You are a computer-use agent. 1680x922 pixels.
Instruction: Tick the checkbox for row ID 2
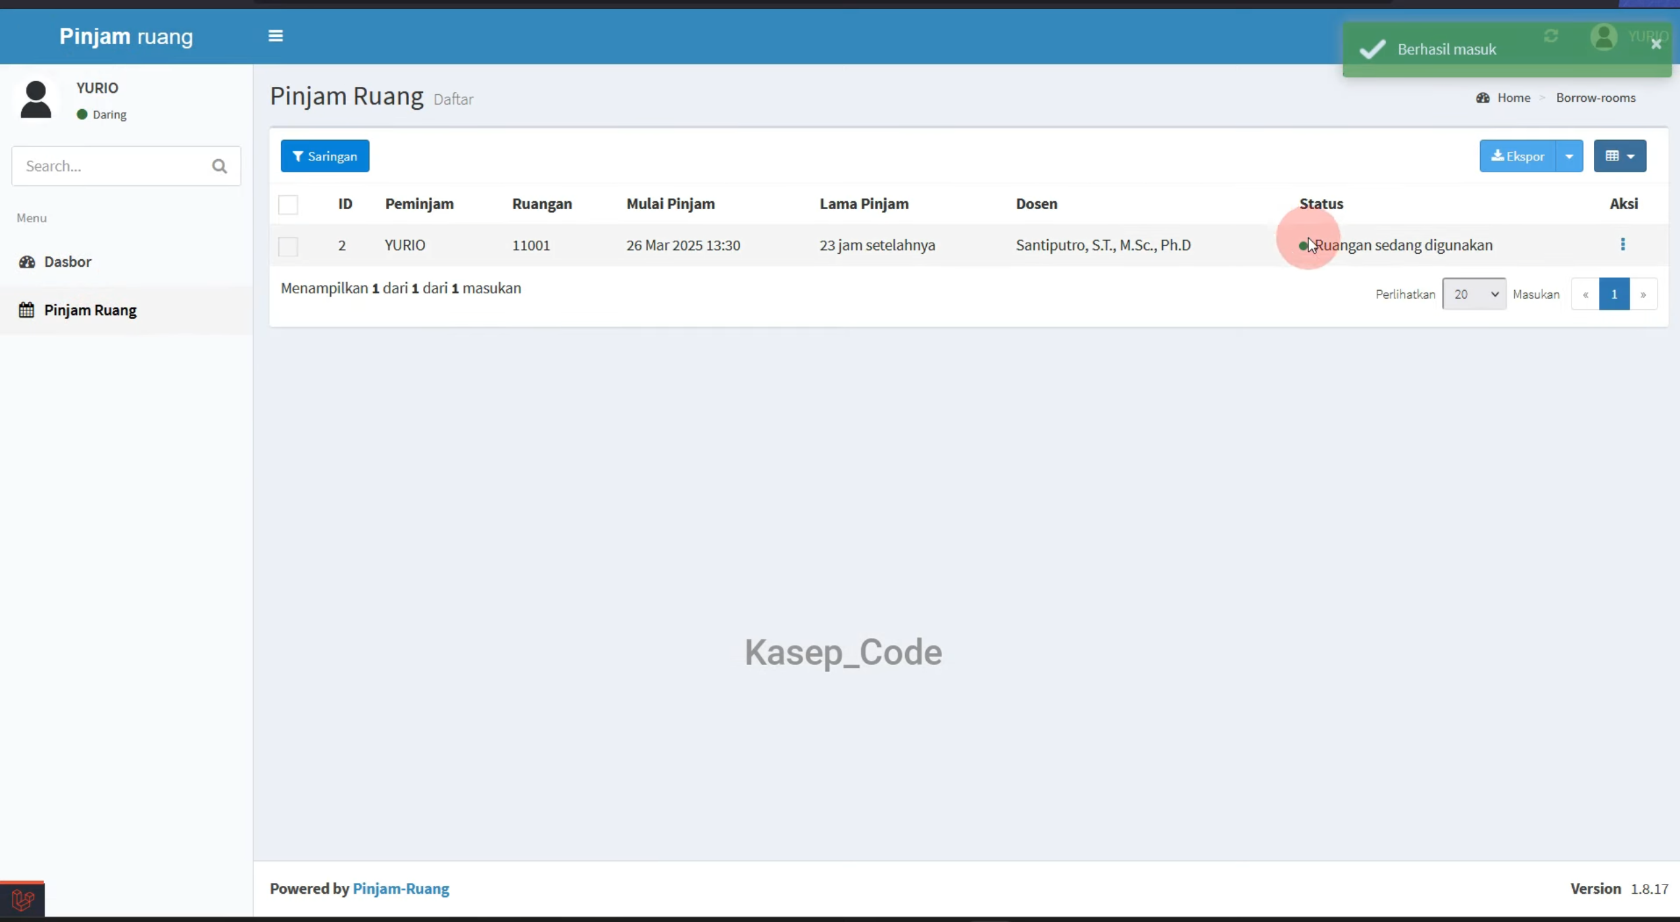click(x=288, y=246)
